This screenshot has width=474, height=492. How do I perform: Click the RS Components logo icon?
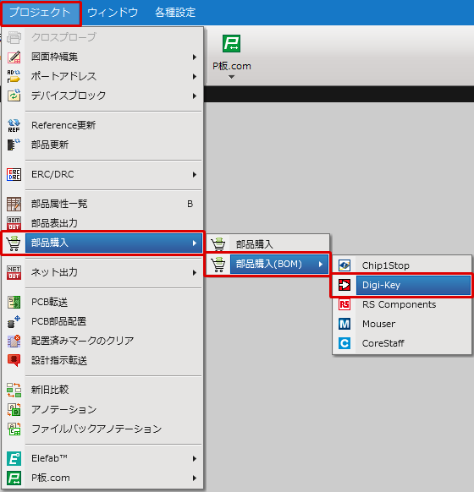coord(344,304)
